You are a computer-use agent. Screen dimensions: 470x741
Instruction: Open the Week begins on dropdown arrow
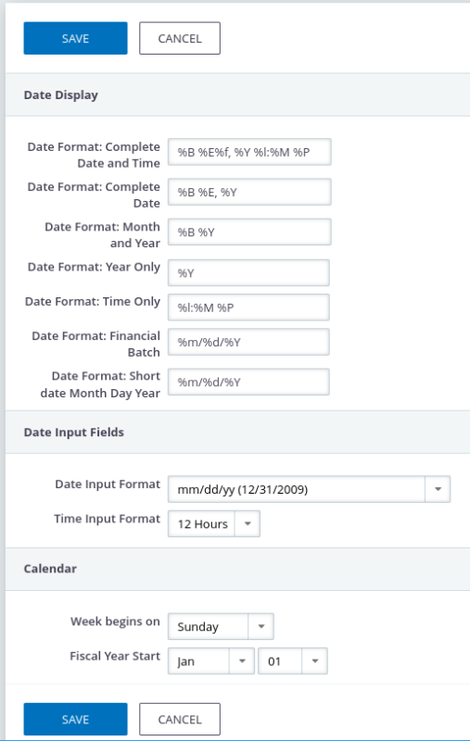coord(261,627)
